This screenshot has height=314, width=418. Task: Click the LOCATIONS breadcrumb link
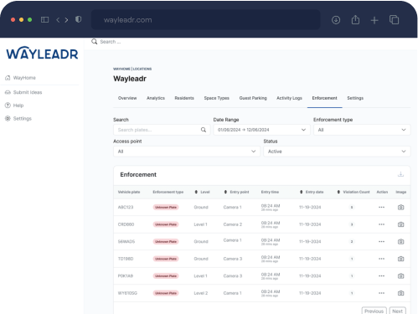pyautogui.click(x=142, y=69)
